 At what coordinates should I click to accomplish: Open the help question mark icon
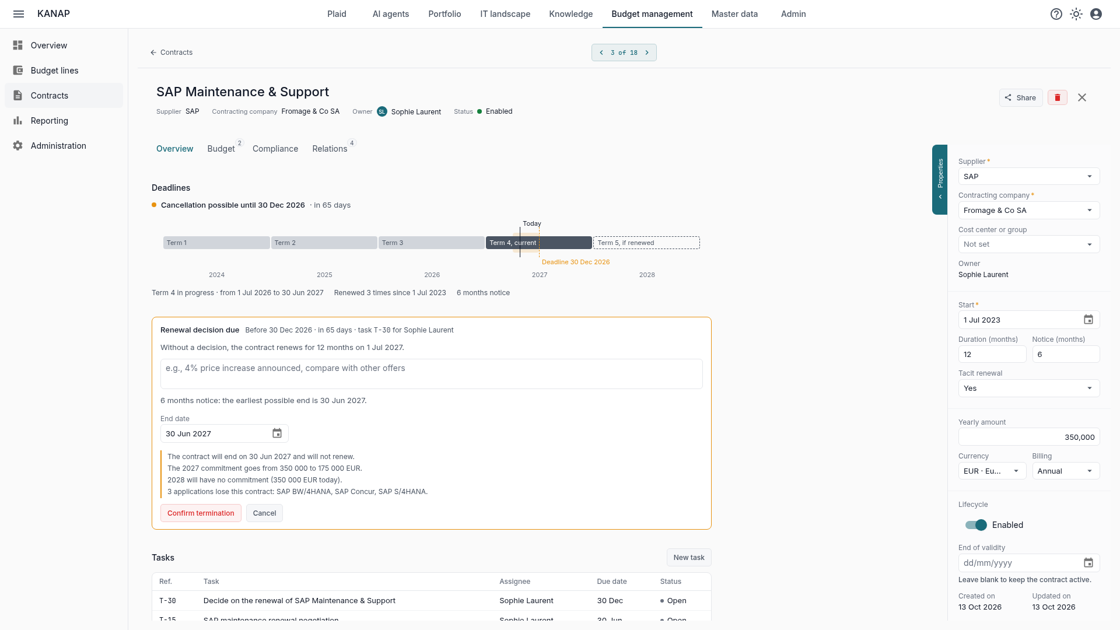(1056, 14)
